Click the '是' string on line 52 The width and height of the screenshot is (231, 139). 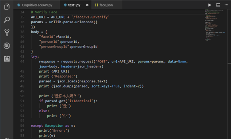click(65, 106)
